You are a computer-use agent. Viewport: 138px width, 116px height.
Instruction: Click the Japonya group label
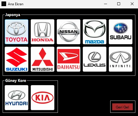[13, 15]
